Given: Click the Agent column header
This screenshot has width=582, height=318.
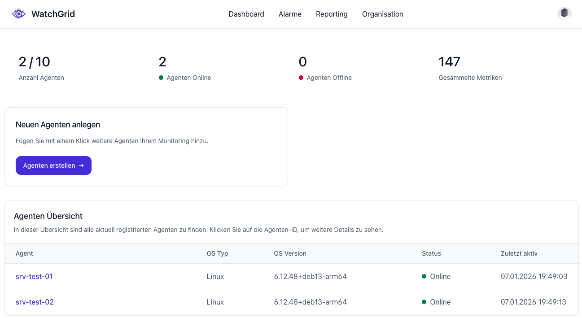Looking at the screenshot, I should coord(24,253).
